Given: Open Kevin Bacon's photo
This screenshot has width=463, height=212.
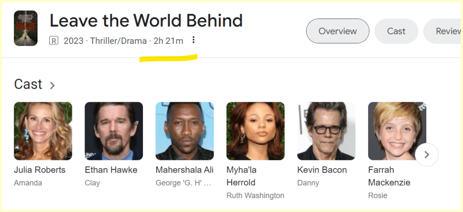Looking at the screenshot, I should pos(326,131).
